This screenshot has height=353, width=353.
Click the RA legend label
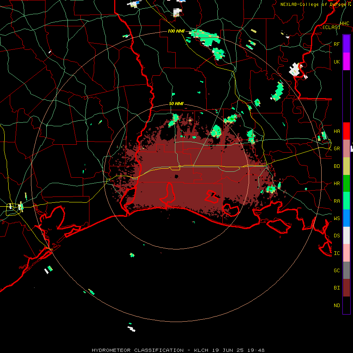click(337, 201)
